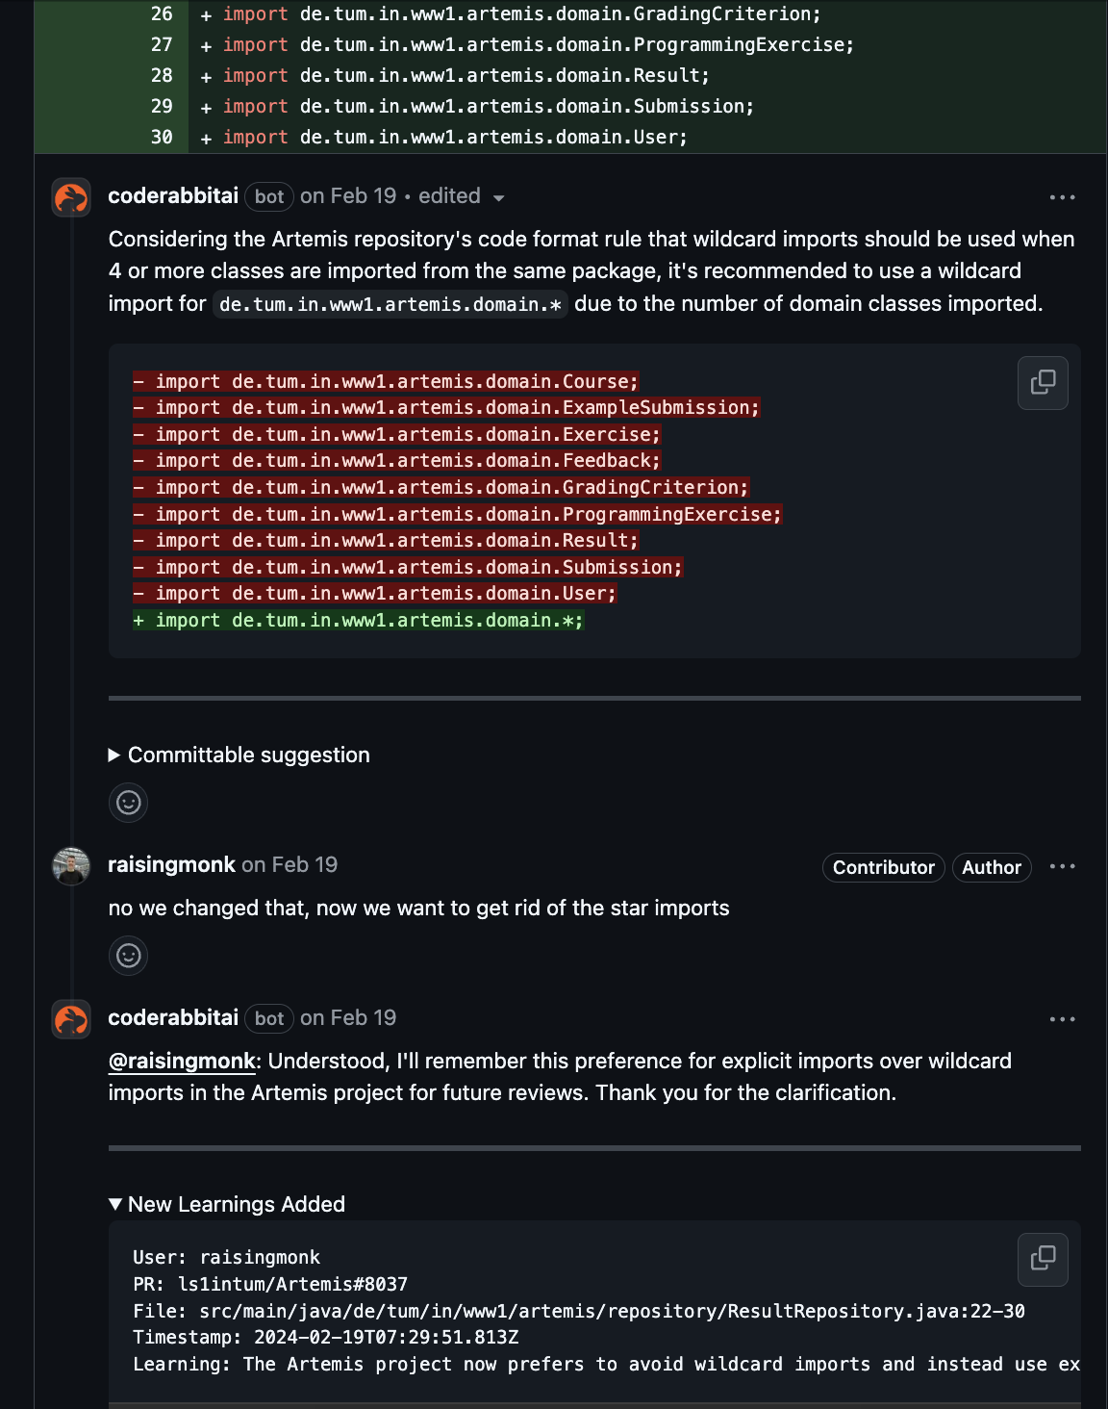Click the coderabbitai username on first comment
1108x1409 pixels.
173,195
